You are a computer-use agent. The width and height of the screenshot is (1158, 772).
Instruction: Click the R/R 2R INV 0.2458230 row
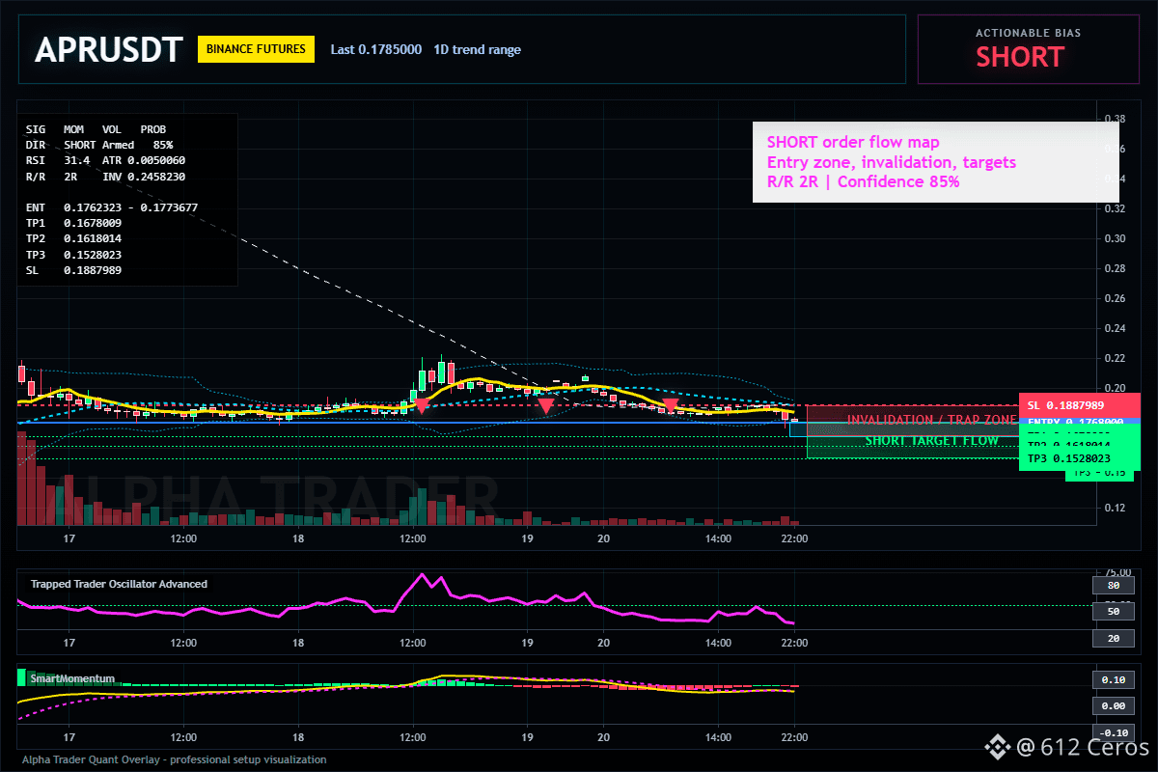106,176
